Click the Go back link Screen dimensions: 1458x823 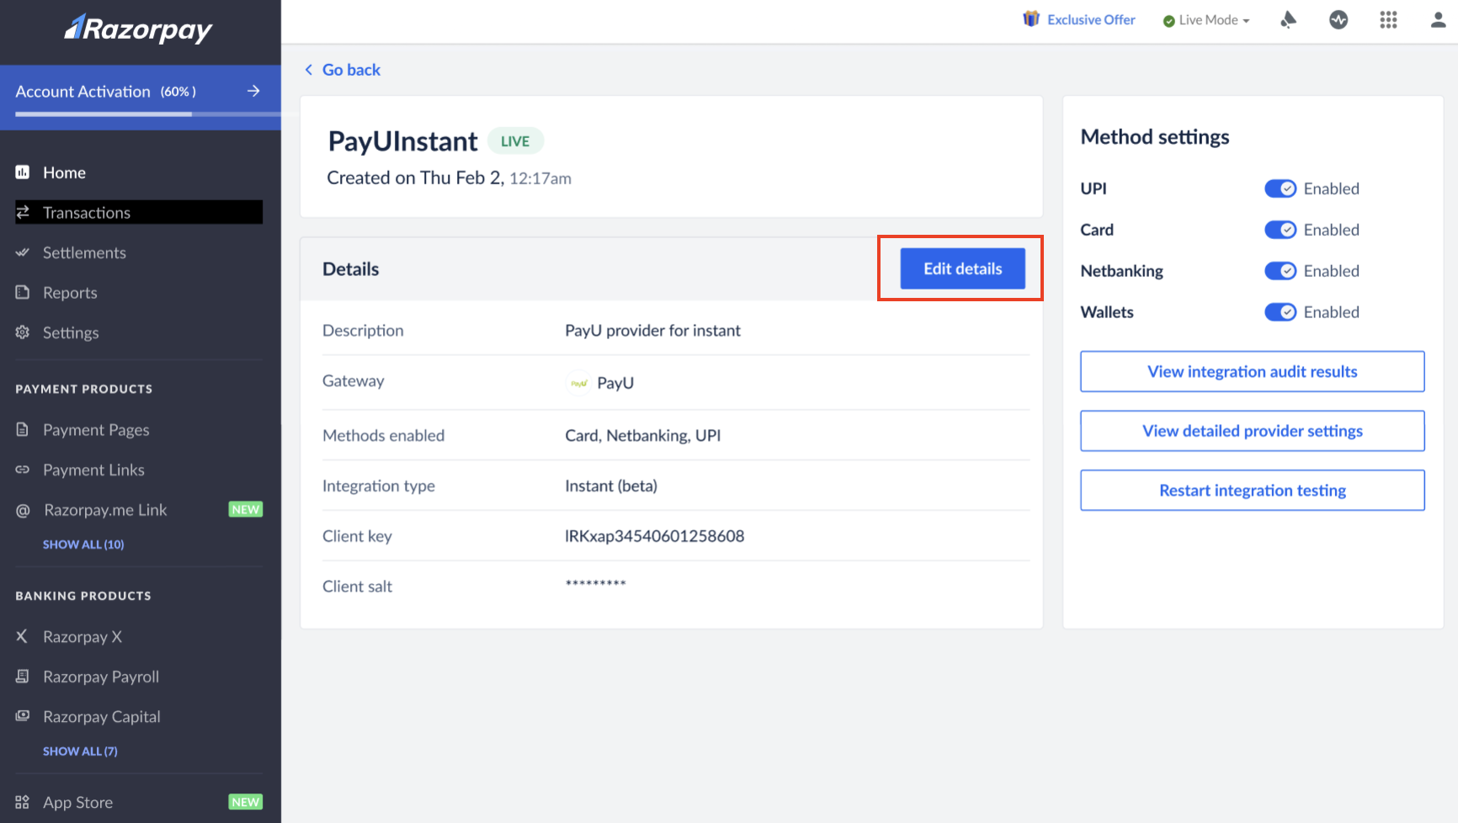pyautogui.click(x=343, y=70)
